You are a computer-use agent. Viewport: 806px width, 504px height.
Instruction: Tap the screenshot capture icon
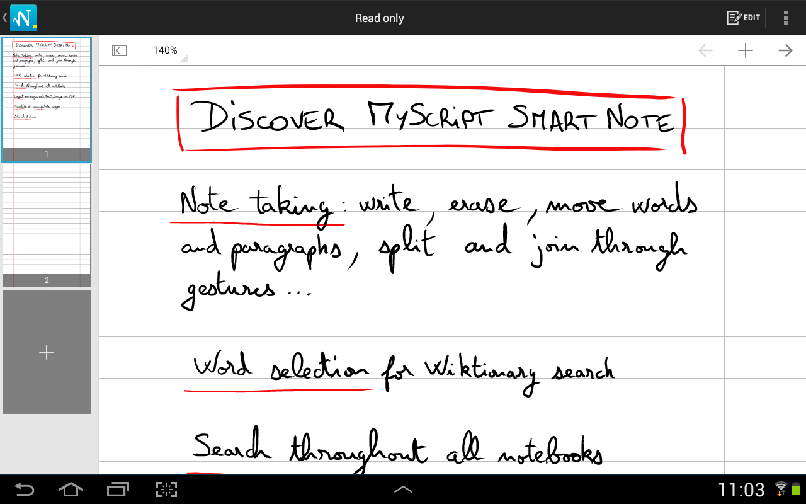pyautogui.click(x=166, y=490)
